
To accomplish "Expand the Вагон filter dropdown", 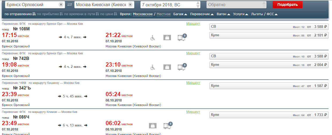I will pos(223,14).
